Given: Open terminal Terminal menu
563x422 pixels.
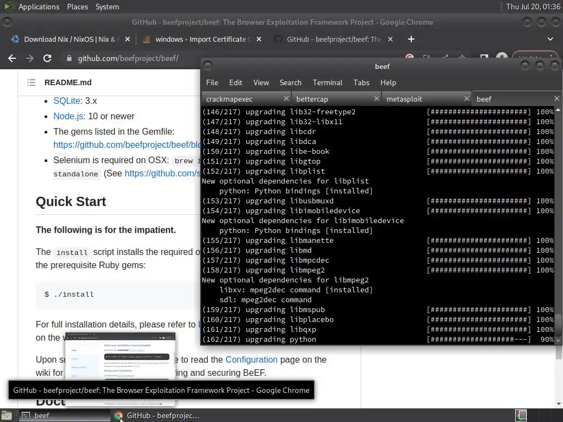Looking at the screenshot, I should 328,82.
